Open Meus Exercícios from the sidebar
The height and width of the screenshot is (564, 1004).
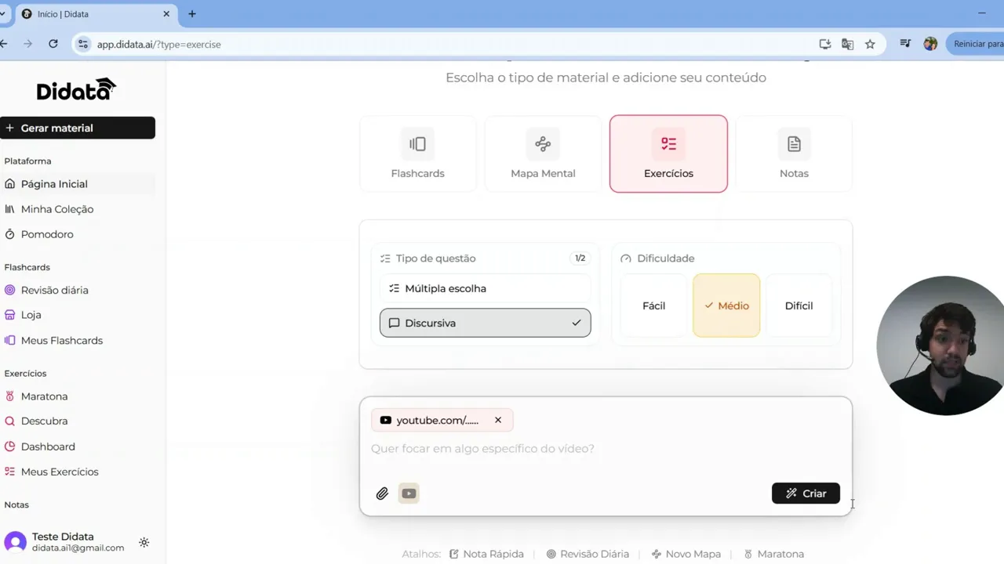(x=60, y=472)
